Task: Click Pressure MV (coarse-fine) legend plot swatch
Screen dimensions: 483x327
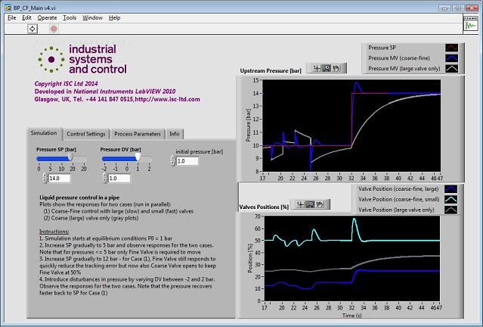Action: coord(451,58)
